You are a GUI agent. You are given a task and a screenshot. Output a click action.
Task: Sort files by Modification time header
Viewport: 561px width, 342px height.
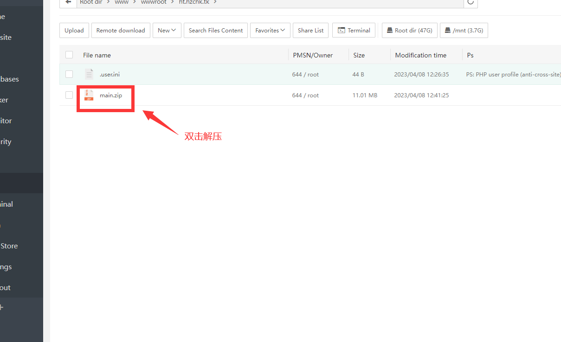(420, 55)
